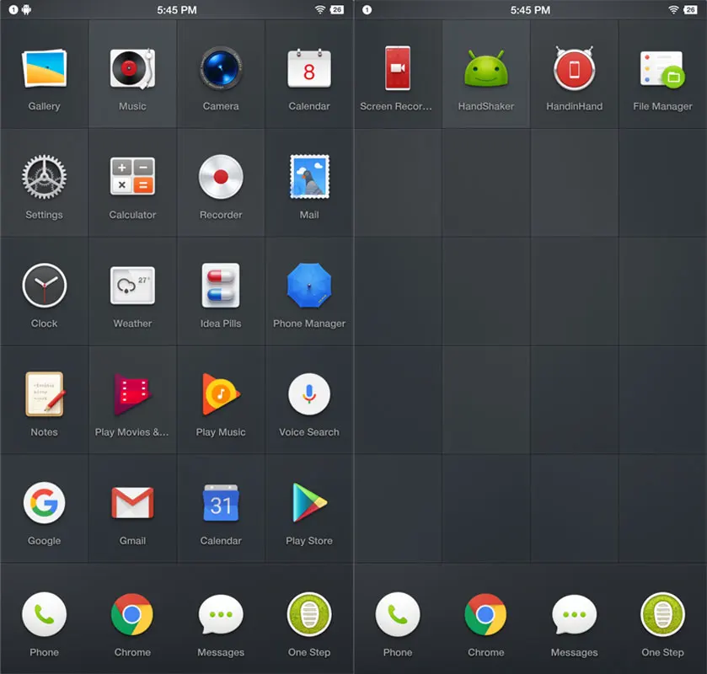The width and height of the screenshot is (707, 674).
Task: Activate One Step in right screen dock
Action: [x=663, y=614]
